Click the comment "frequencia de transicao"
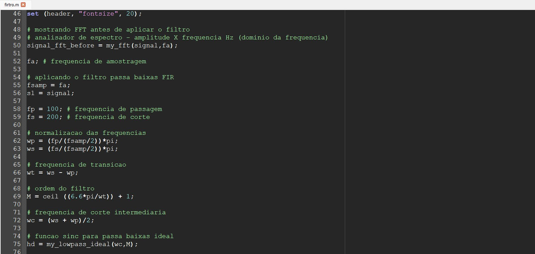The width and height of the screenshot is (535, 254). (x=80, y=165)
